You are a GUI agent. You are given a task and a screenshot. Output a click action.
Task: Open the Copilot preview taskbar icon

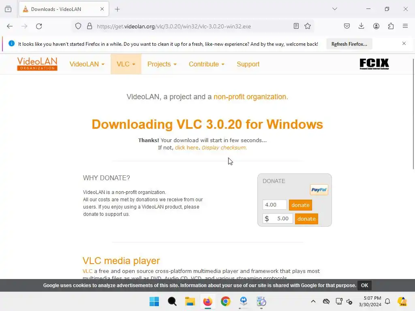(x=402, y=301)
